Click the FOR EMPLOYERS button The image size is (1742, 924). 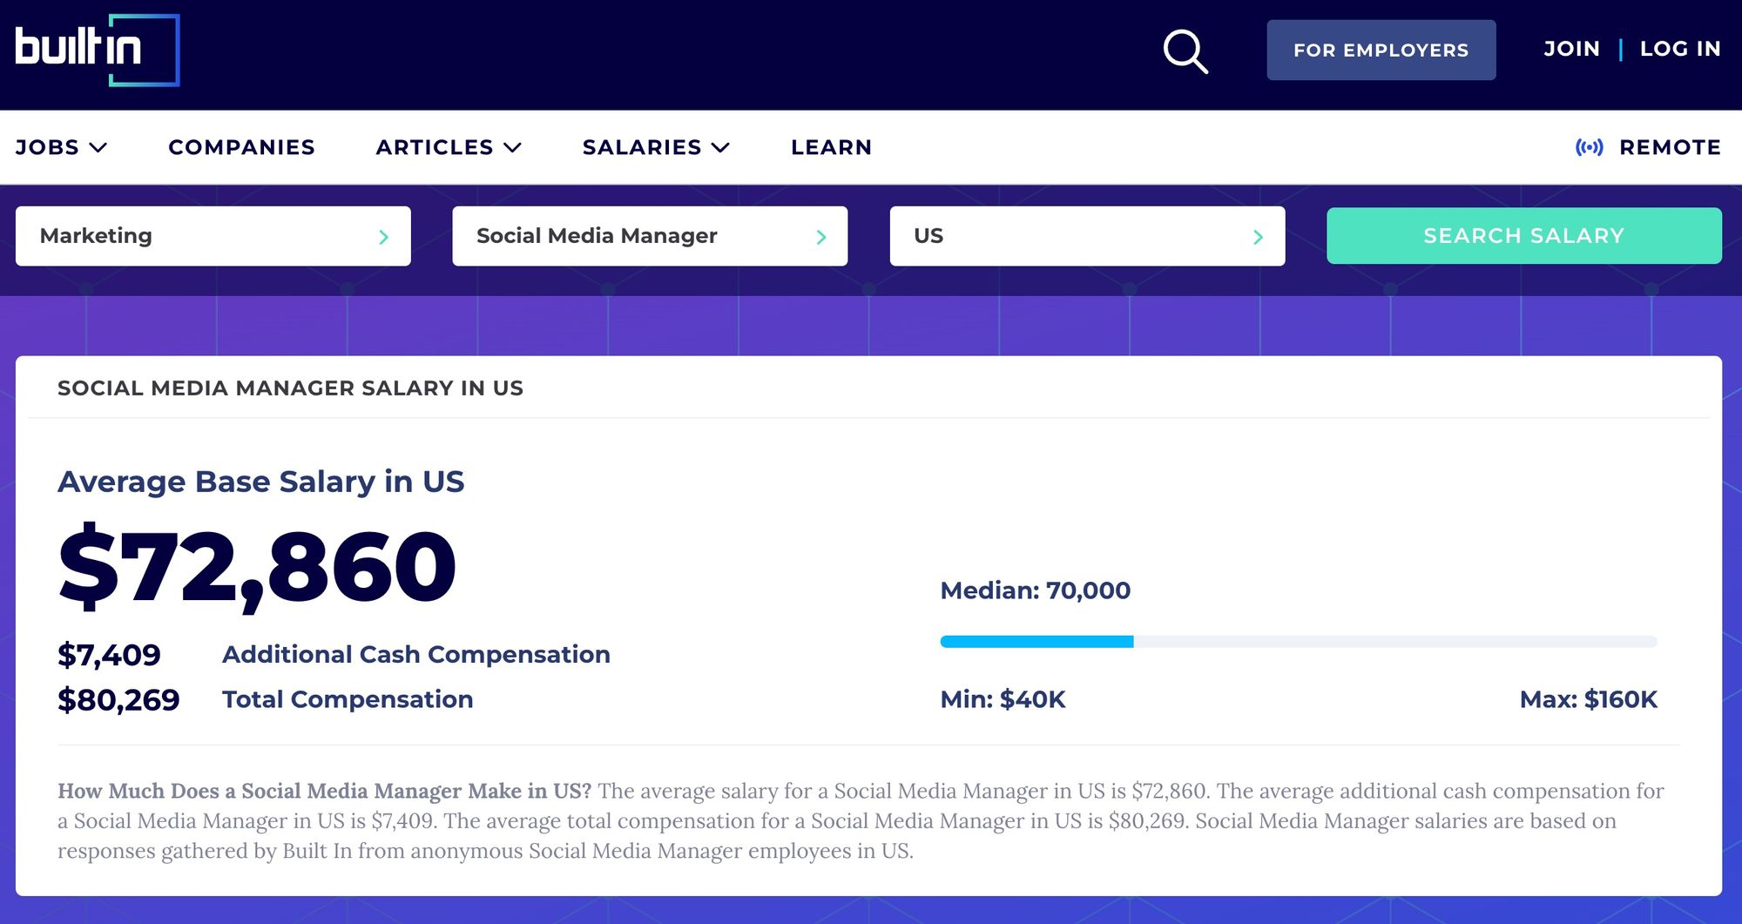tap(1381, 50)
